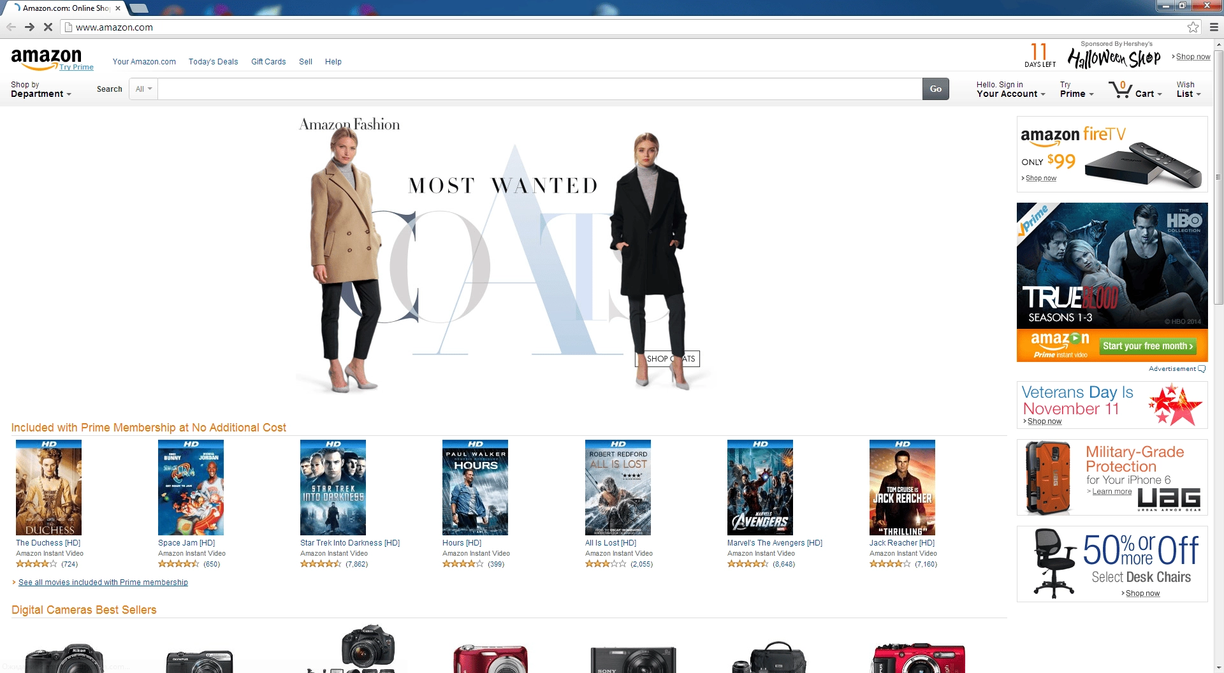Viewport: 1224px width, 673px height.
Task: Expand the Cart dropdown
Action: point(1149,94)
